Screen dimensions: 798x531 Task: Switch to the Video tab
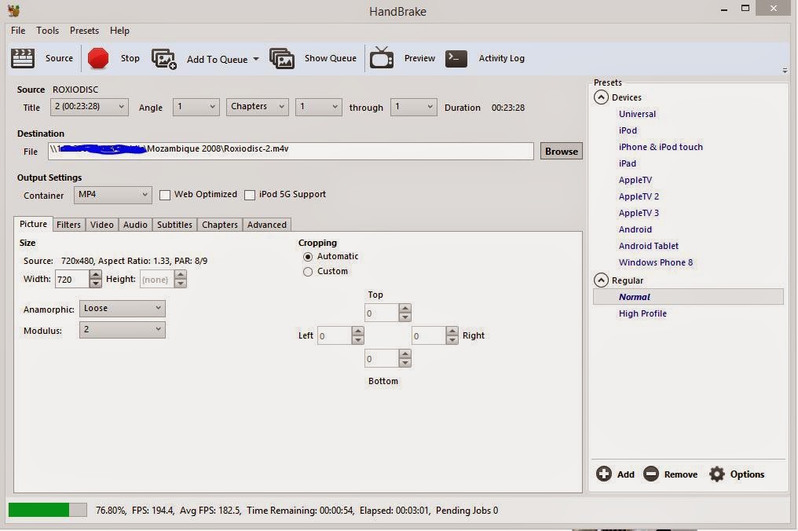[102, 225]
